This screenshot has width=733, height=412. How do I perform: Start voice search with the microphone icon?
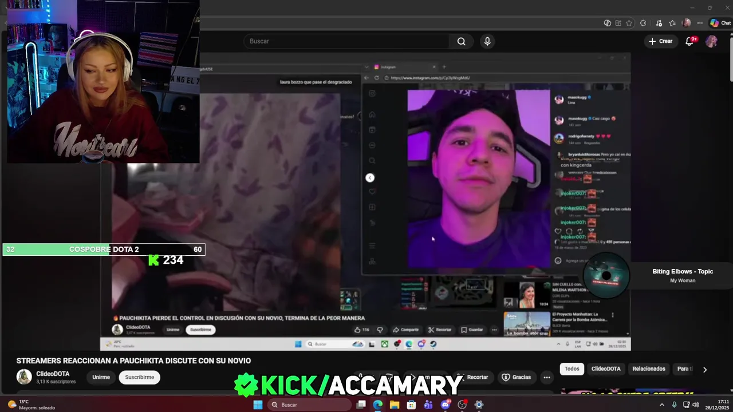487,41
